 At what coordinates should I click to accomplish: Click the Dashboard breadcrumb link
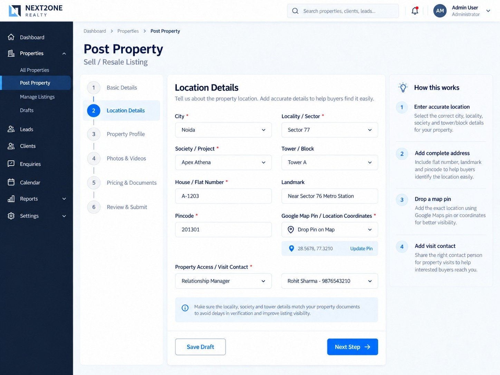click(x=95, y=31)
